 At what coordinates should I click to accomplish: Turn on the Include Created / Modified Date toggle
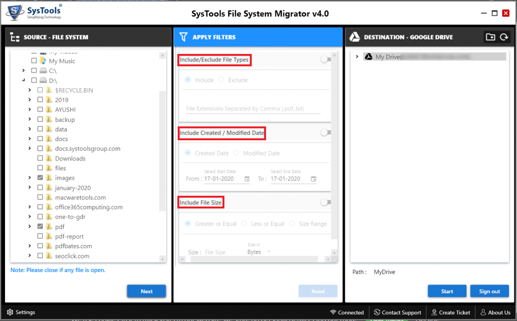click(x=326, y=133)
